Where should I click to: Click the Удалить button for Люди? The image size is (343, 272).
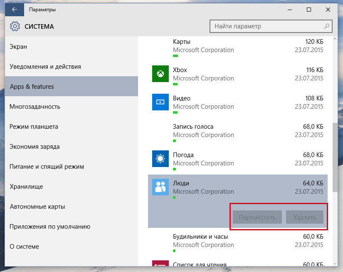pyautogui.click(x=305, y=217)
